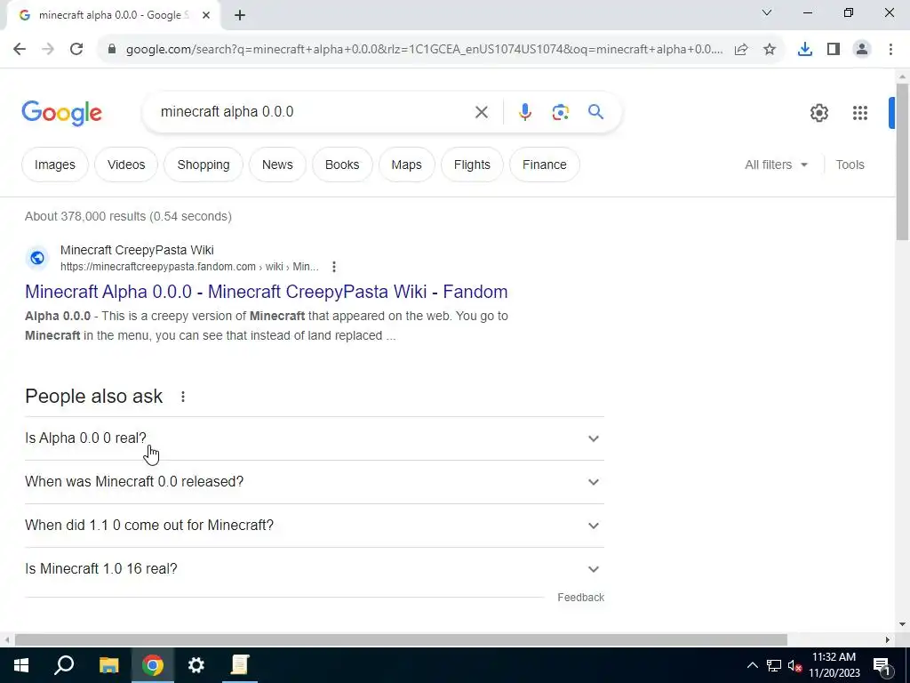This screenshot has width=910, height=683.
Task: Start voice search with microphone icon
Action: pyautogui.click(x=524, y=111)
